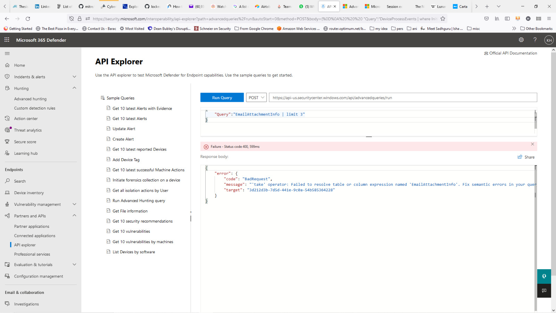Collapse the navigation hamburger menu

(7, 54)
